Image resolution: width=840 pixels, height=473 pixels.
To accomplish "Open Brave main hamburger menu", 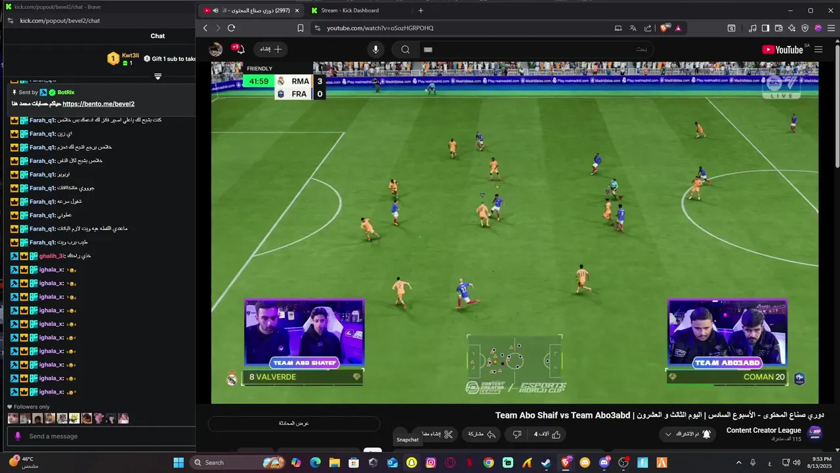I will click(x=830, y=28).
